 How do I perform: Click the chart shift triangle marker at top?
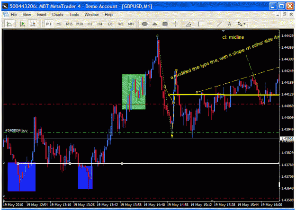[224, 31]
